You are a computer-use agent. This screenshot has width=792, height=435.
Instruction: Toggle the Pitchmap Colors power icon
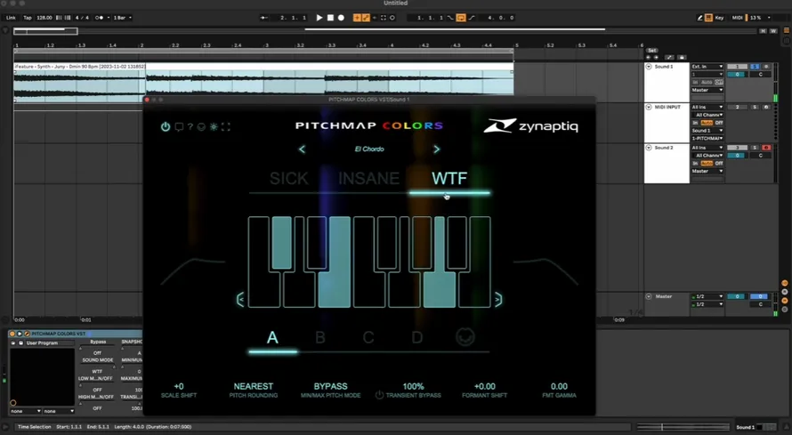166,126
